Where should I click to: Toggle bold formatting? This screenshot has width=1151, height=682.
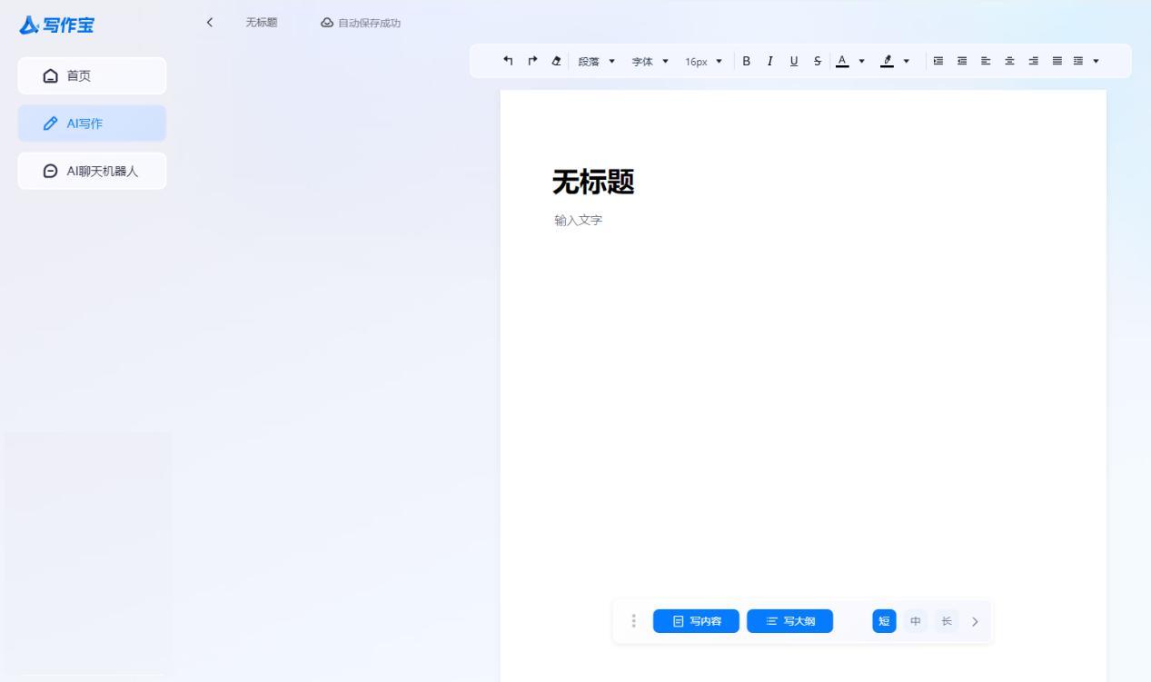pyautogui.click(x=747, y=61)
